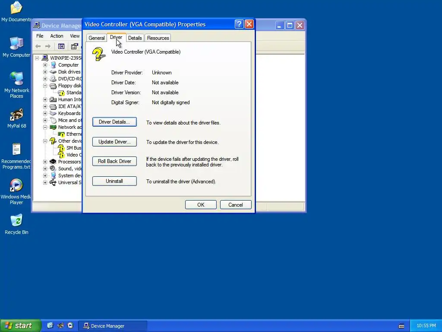This screenshot has height=332, width=442.
Task: Open the Resources tab
Action: click(x=158, y=38)
